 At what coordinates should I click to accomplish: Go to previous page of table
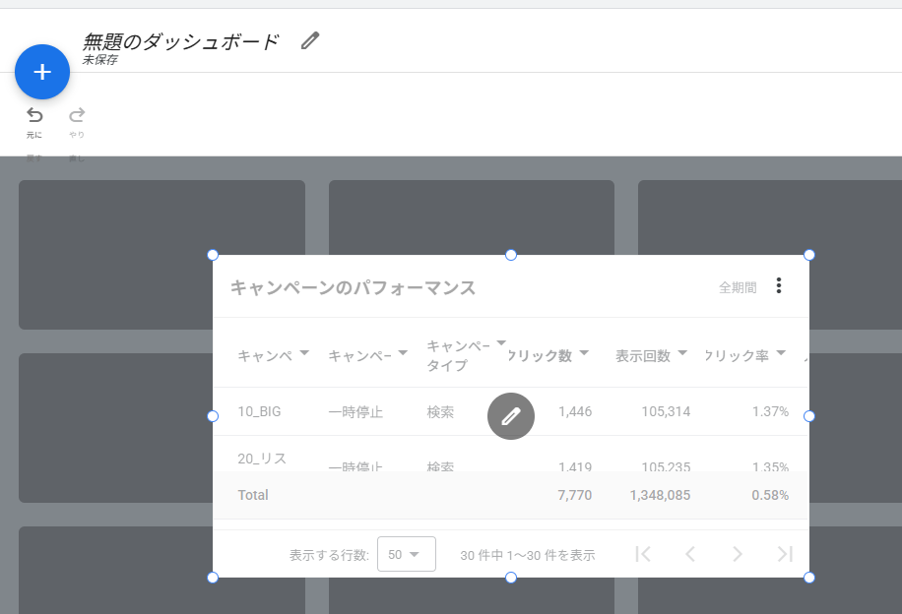click(690, 554)
